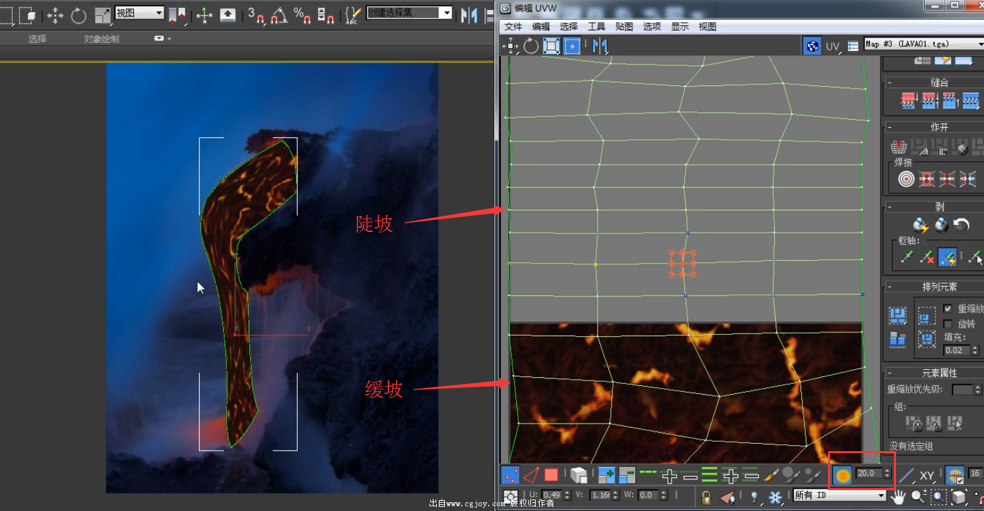The width and height of the screenshot is (984, 511).
Task: Select the Zoom Region tool
Action: coord(938,497)
